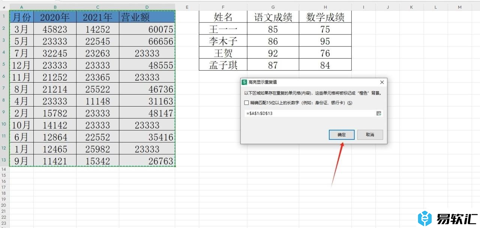Select cell containing 14252
This screenshot has width=480, height=228.
coord(98,29)
